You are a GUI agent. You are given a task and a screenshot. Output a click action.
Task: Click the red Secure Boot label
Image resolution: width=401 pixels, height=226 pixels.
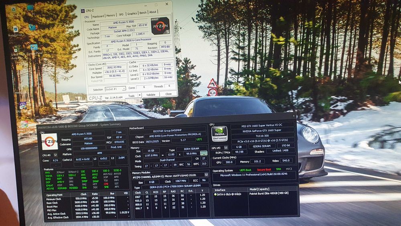click(x=264, y=170)
